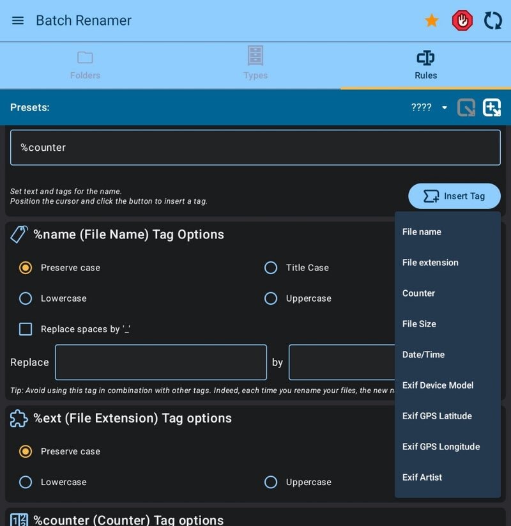Viewport: 511px width, 526px height.
Task: Tap the orange star favorite icon
Action: pos(432,20)
